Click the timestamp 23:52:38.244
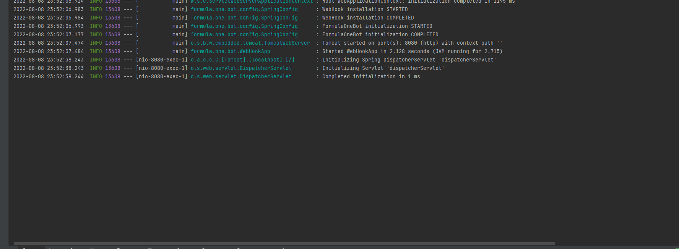 tap(65, 76)
